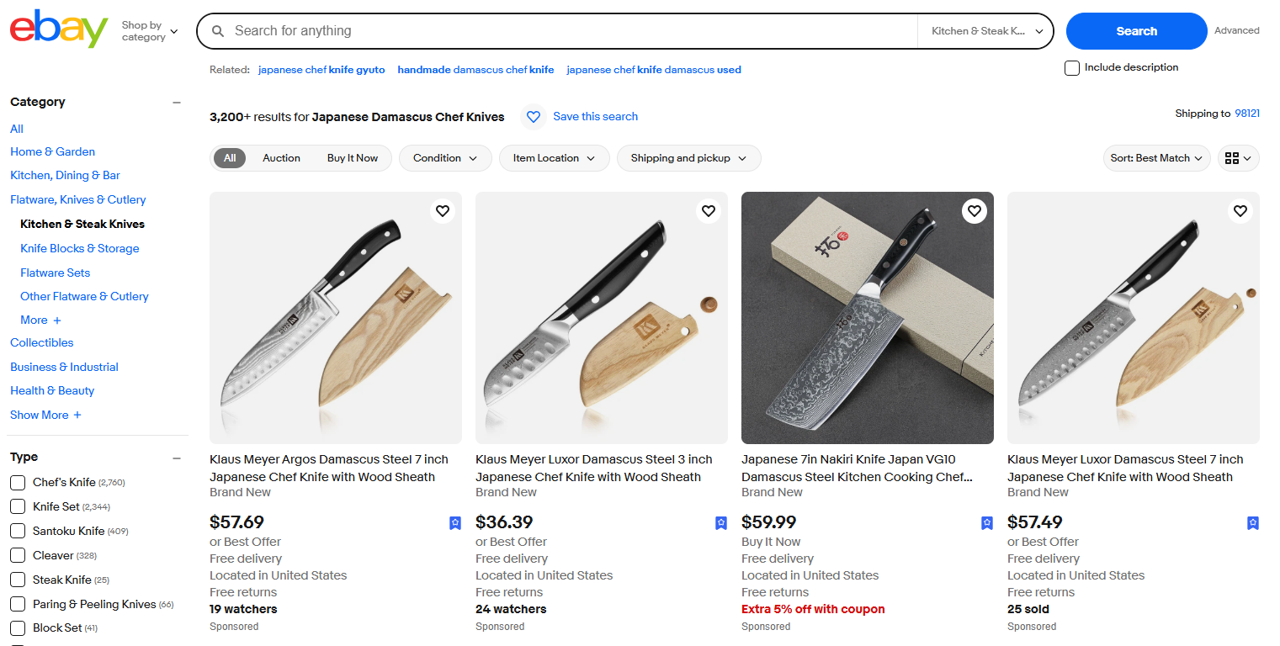Click inside the Search for anything field

point(505,30)
